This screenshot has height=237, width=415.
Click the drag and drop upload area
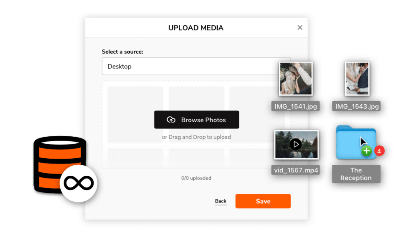[x=196, y=137]
